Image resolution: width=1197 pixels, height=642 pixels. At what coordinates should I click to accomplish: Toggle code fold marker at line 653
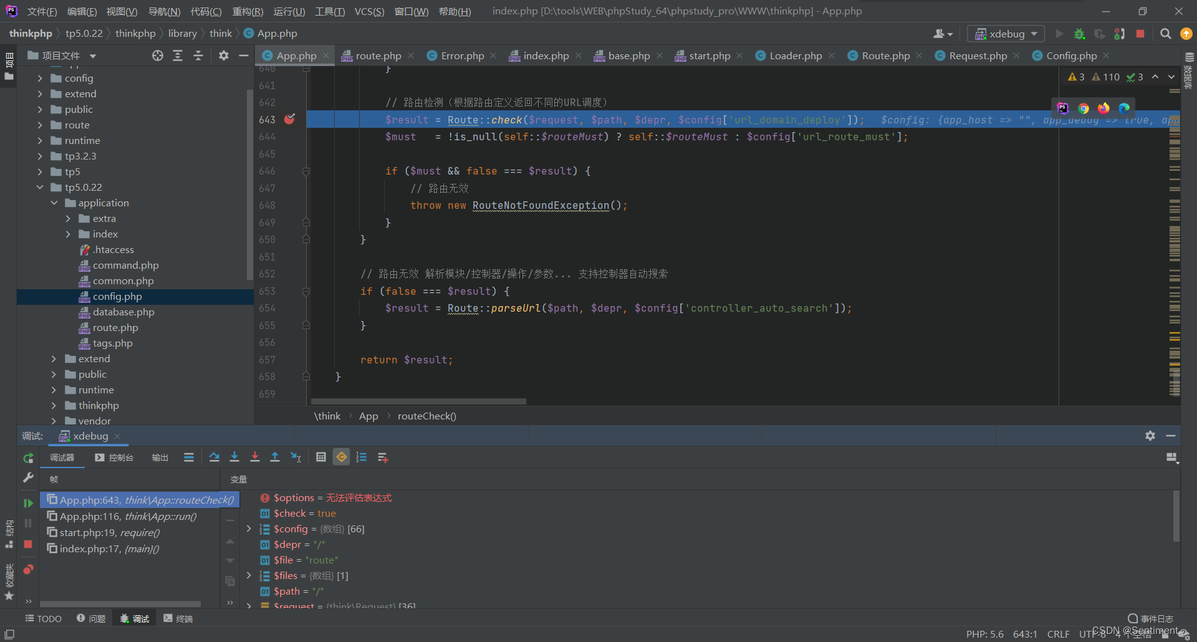point(306,291)
